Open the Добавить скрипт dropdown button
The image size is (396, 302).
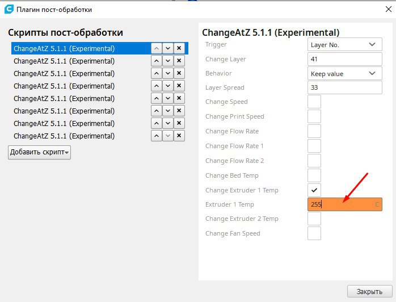tap(39, 152)
